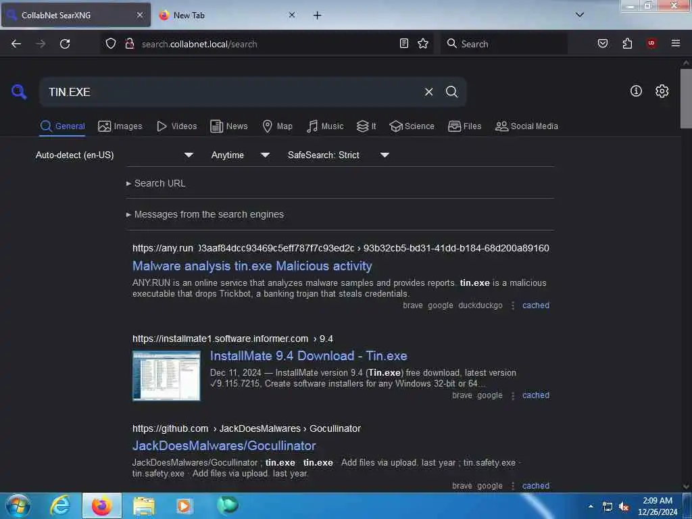Open the List all tabs chevron

point(580,15)
